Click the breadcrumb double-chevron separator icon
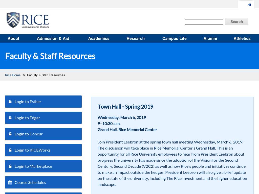The image size is (259, 194). click(24, 75)
